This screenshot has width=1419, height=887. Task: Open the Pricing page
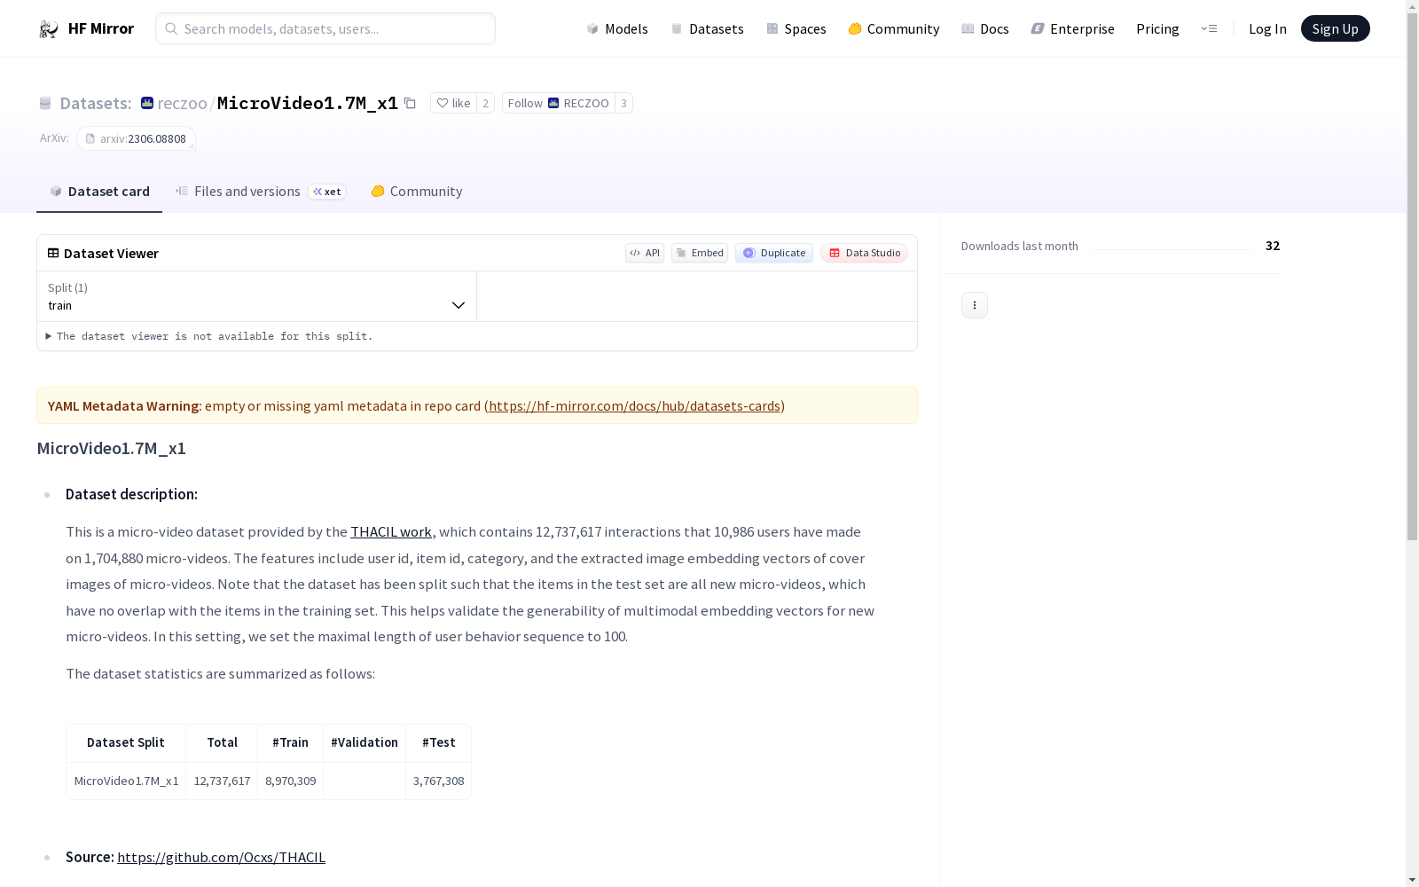click(1157, 28)
